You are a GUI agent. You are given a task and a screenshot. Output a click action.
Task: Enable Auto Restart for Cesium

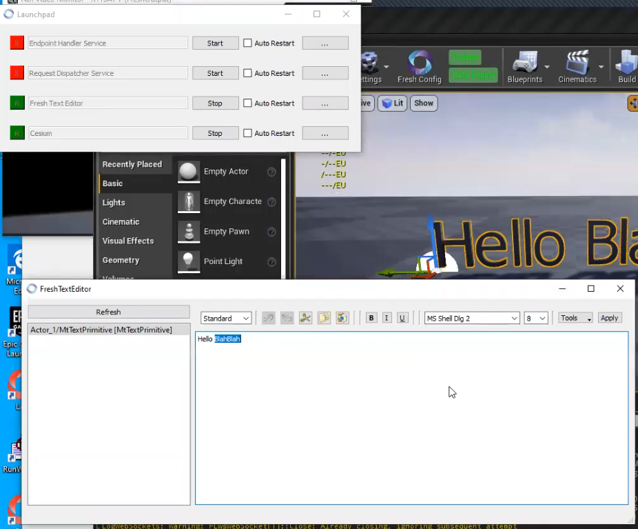(x=247, y=132)
